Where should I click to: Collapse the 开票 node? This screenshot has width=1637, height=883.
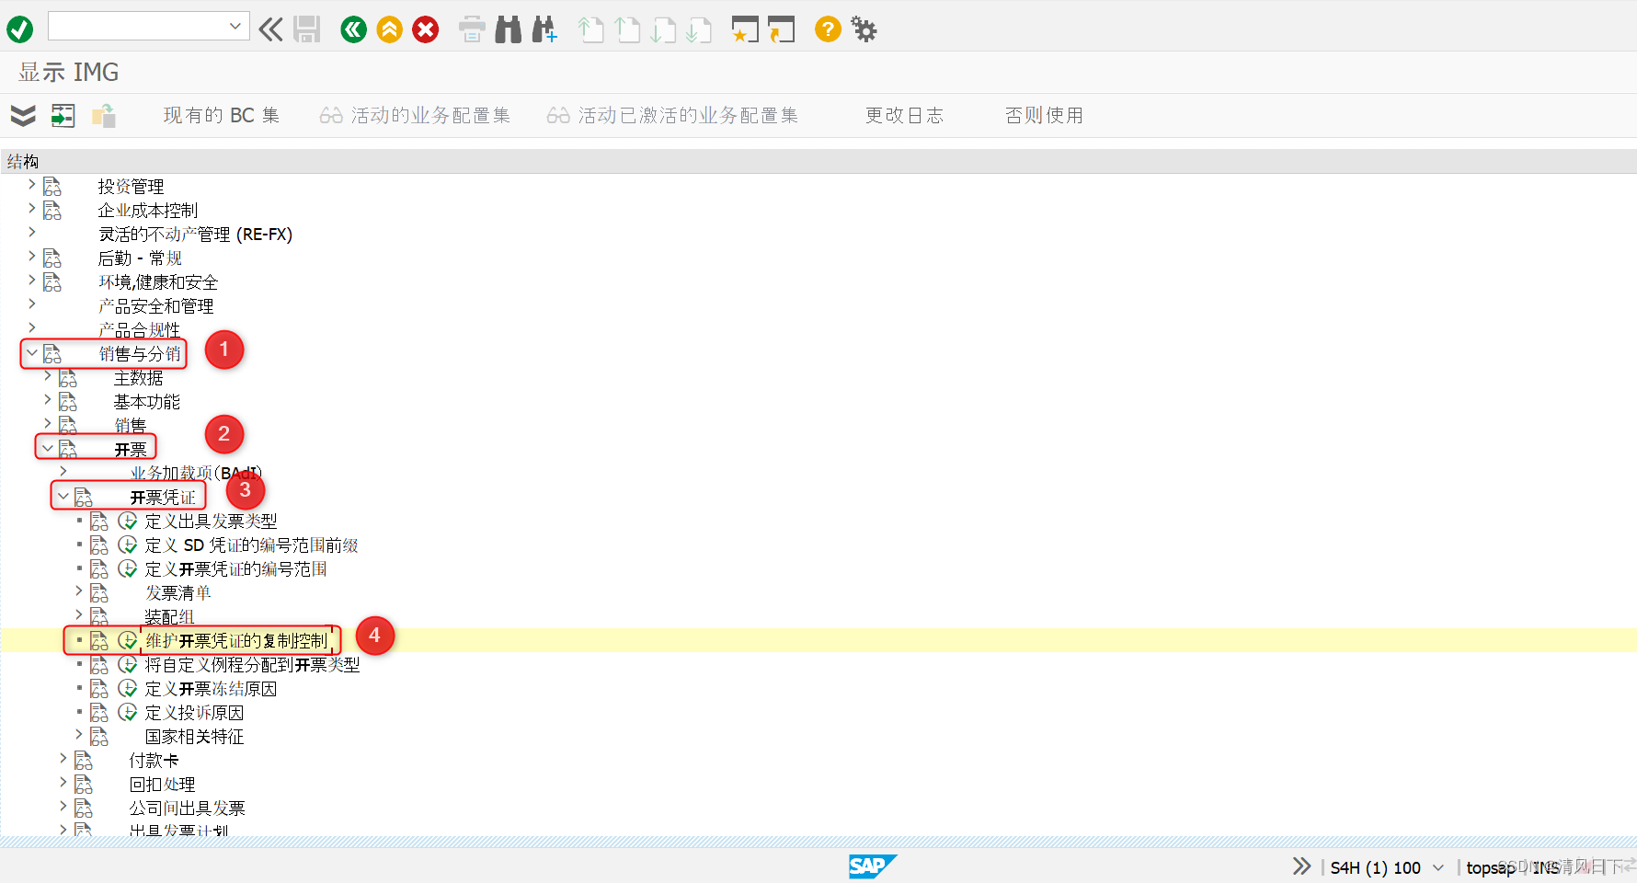[x=48, y=448]
